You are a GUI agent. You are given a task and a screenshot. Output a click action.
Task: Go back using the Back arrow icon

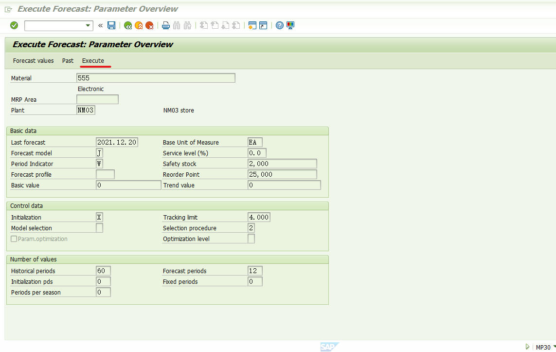tap(127, 25)
